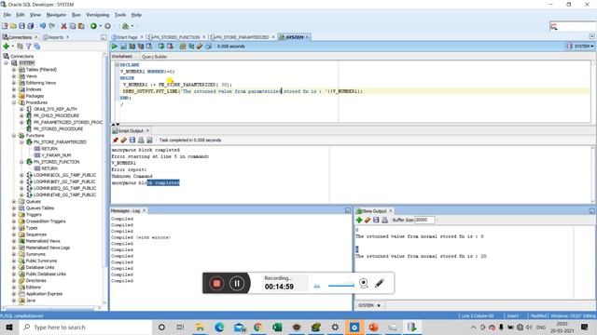This screenshot has width=597, height=335.
Task: Click the Commit icon in worksheet toolbar
Action: pos(161,47)
